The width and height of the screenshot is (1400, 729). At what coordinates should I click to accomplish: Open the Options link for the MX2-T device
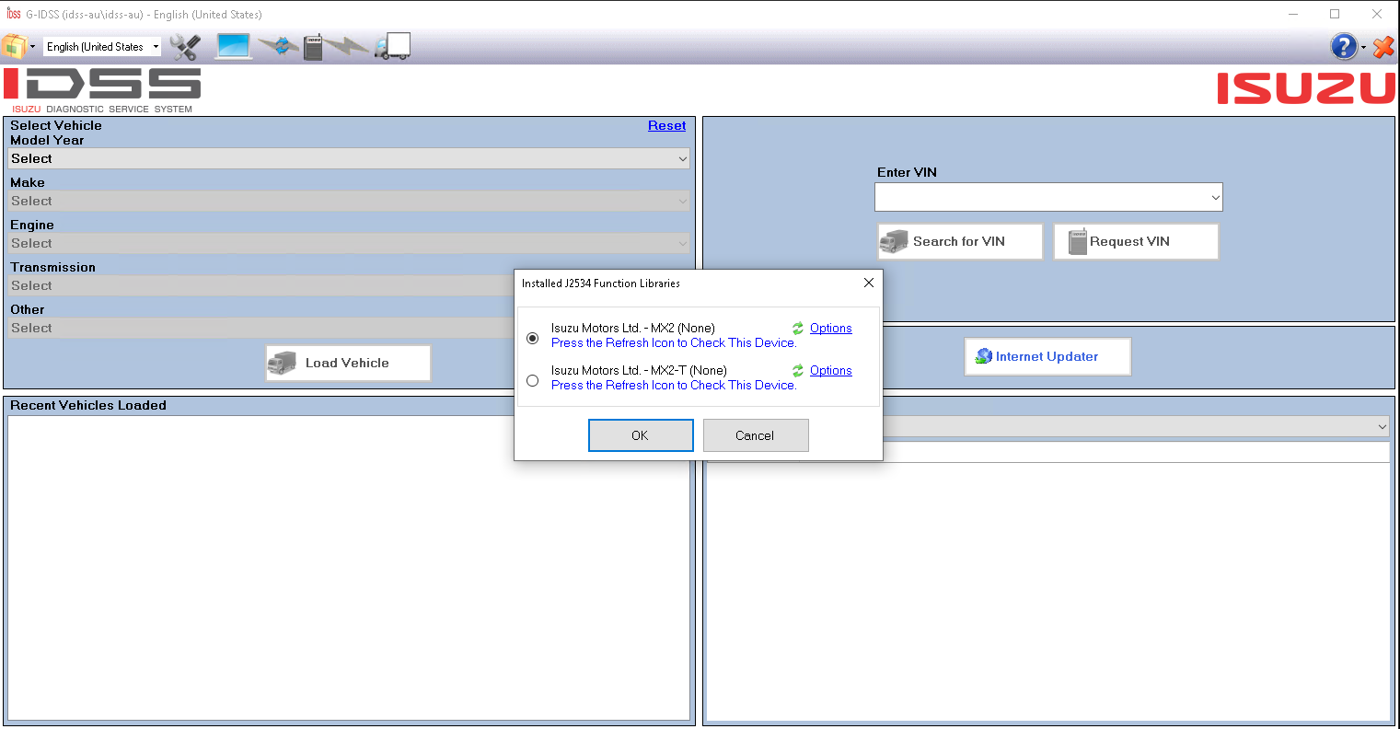coord(831,371)
